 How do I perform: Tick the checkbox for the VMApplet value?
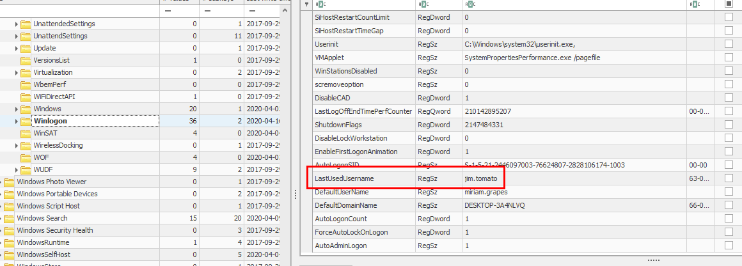coord(729,58)
